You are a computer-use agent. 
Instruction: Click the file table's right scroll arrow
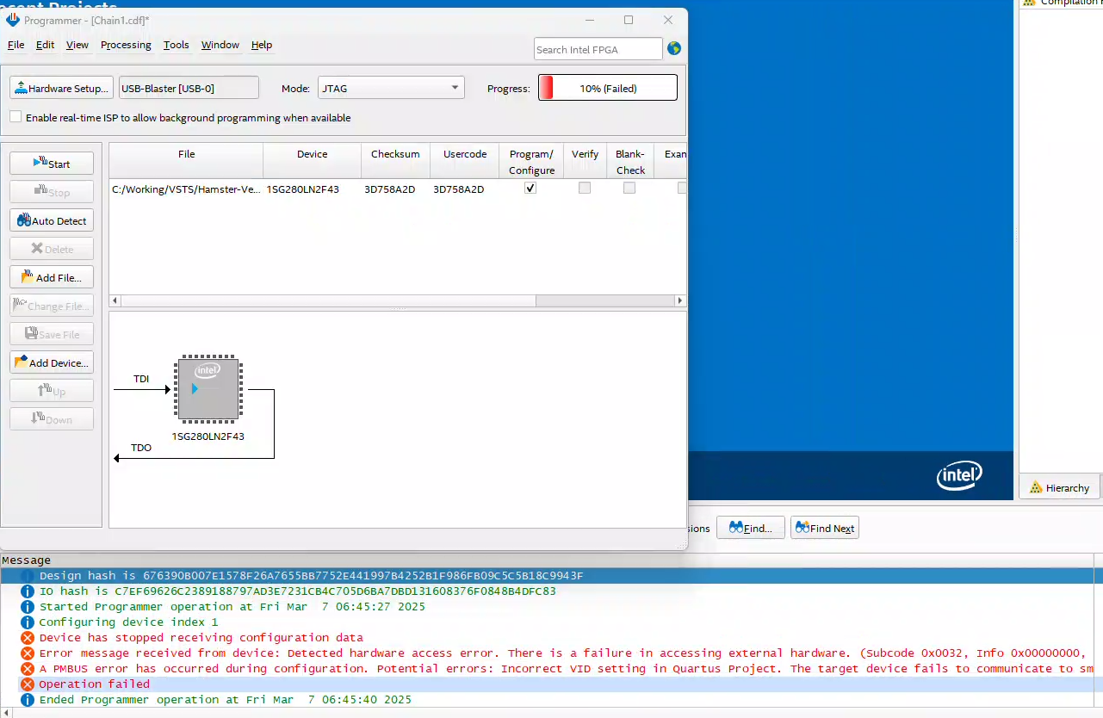(680, 300)
